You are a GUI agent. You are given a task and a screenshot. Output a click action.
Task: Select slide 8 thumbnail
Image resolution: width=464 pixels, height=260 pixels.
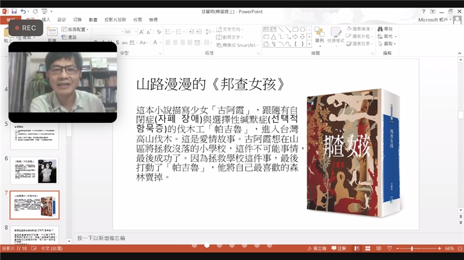(x=35, y=235)
